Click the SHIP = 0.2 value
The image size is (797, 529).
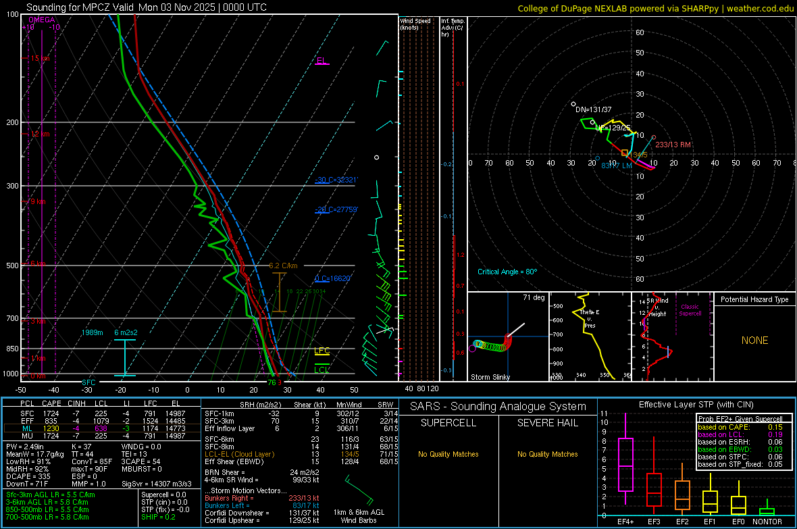[158, 517]
